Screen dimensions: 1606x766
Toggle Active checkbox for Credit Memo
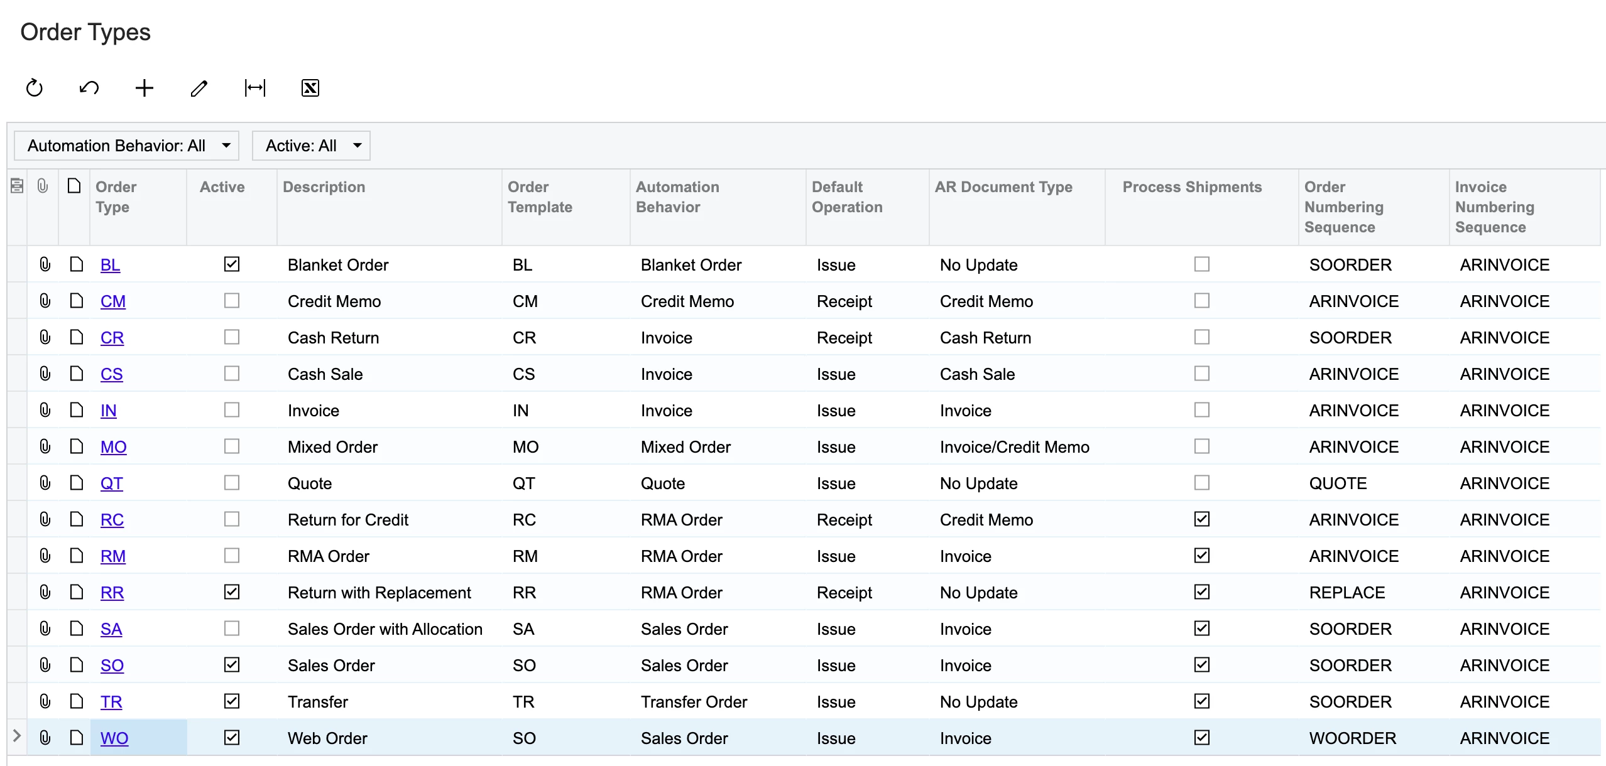232,301
